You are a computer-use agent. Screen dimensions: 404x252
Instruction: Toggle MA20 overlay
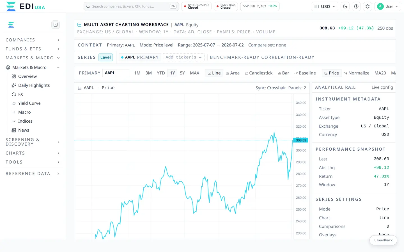(380, 73)
